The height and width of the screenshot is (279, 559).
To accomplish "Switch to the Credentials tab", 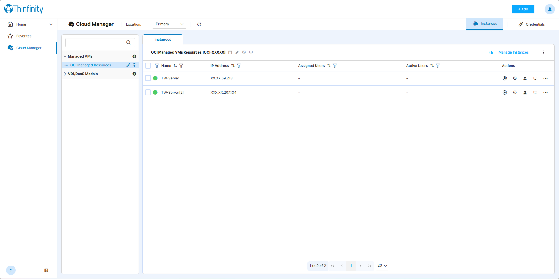I will click(532, 24).
